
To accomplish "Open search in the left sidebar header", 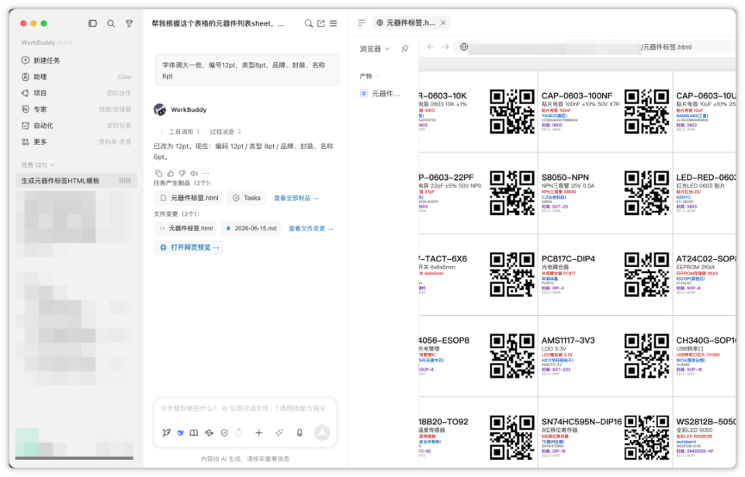I will (x=111, y=23).
